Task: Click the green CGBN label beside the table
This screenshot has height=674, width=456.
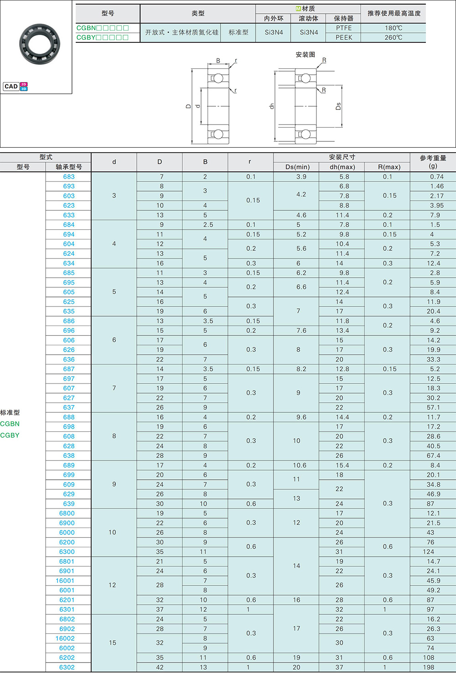Action: coord(10,424)
